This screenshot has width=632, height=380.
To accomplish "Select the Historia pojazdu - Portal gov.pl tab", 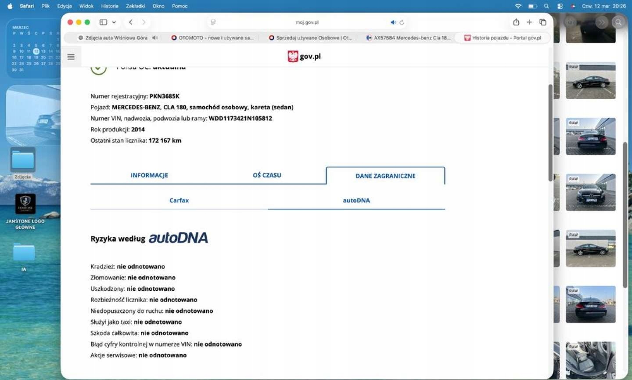I will pyautogui.click(x=503, y=38).
